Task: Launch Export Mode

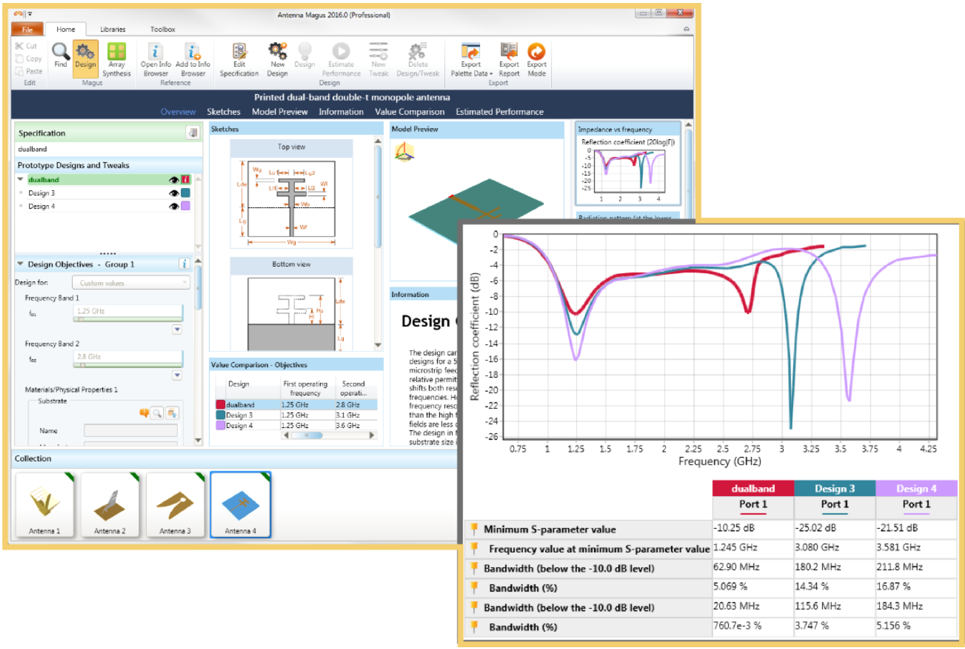Action: (x=537, y=59)
